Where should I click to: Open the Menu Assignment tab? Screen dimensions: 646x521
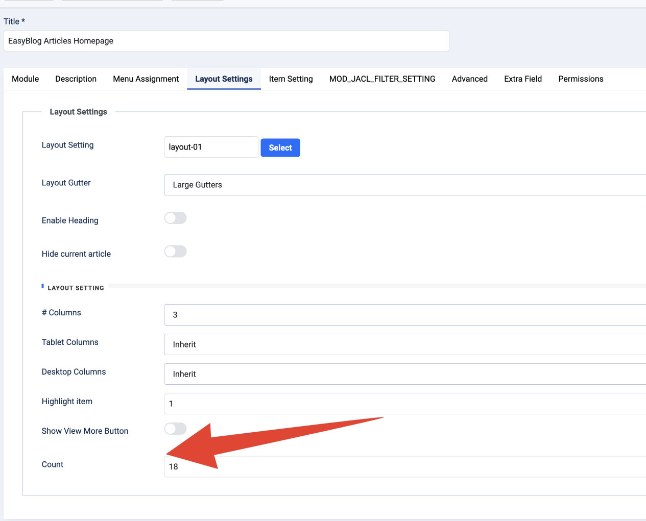(x=146, y=79)
